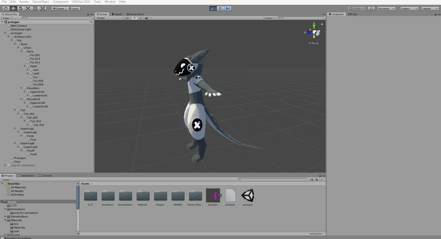
Task: Lock the Hierarchy panel
Action: 88,14
